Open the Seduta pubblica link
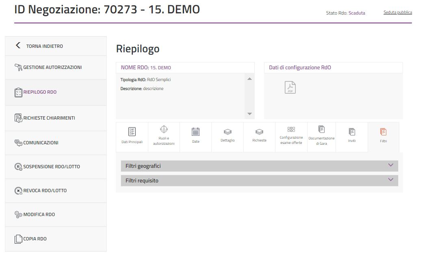Image resolution: width=429 pixels, height=255 pixels. (397, 13)
